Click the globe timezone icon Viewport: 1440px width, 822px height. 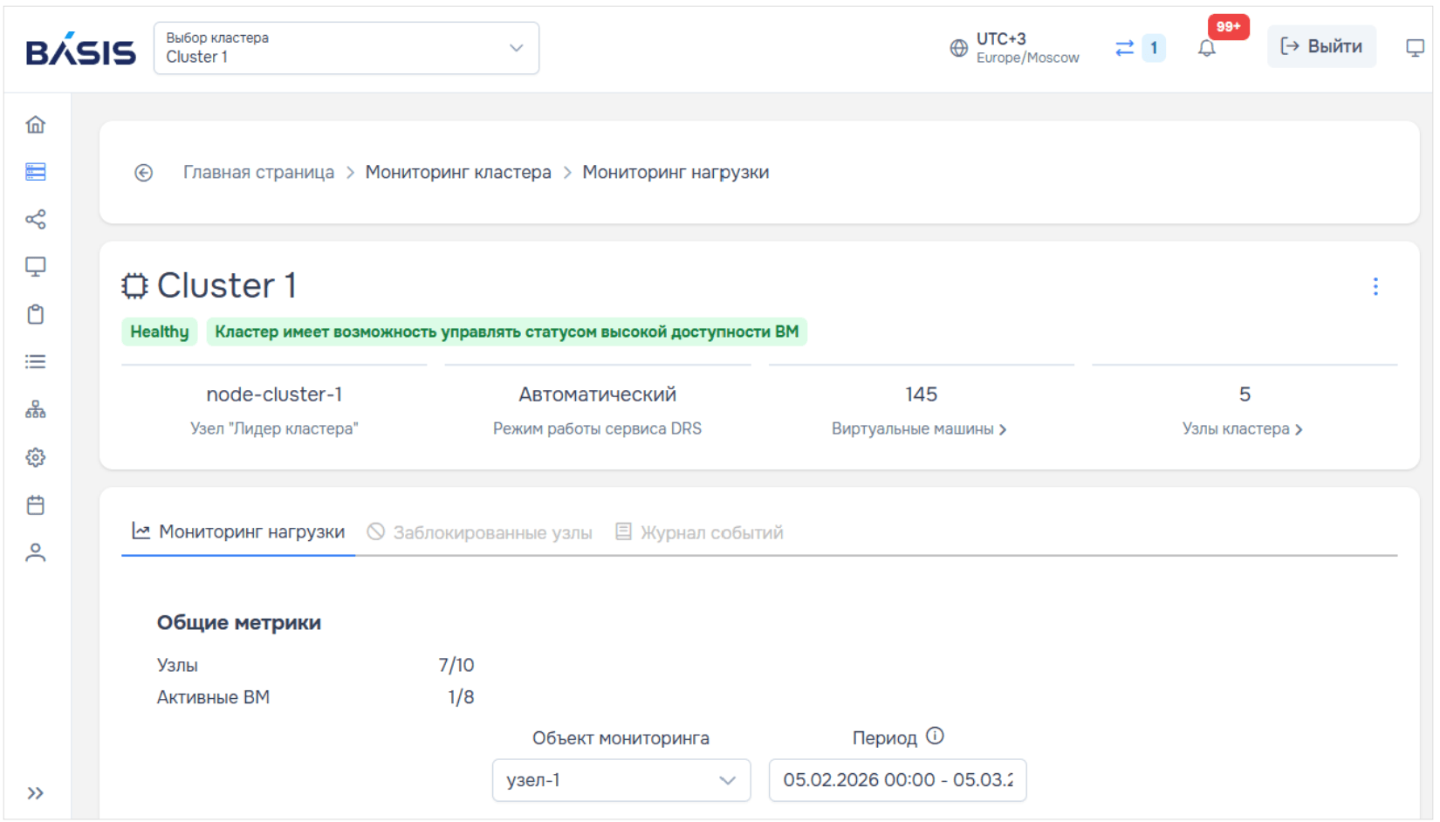coord(958,48)
